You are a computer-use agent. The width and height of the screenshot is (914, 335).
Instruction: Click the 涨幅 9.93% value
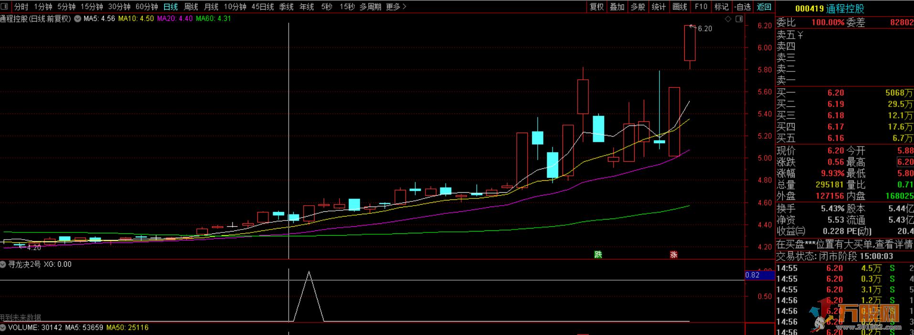coord(832,173)
